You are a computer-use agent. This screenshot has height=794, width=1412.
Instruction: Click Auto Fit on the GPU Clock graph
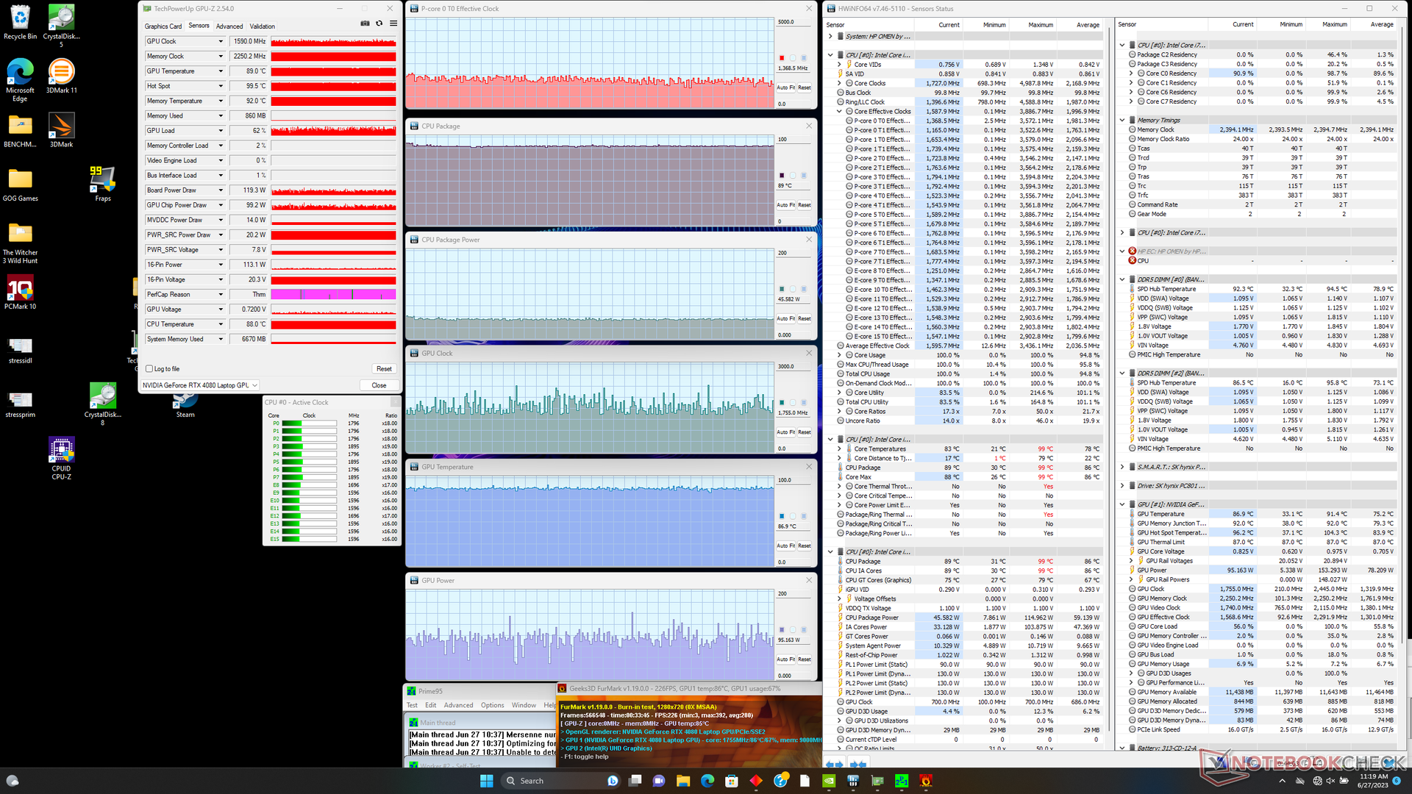[786, 432]
